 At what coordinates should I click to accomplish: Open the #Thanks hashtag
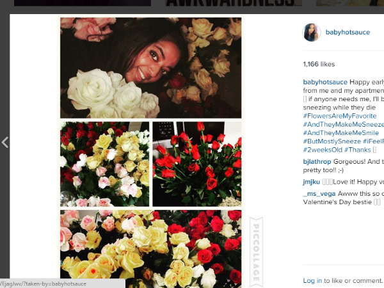pyautogui.click(x=358, y=150)
